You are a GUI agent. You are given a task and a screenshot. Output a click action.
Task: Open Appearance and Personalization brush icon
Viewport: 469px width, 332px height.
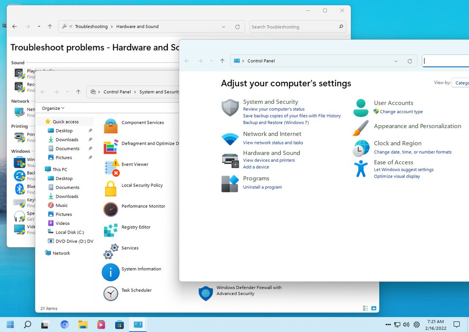point(360,128)
